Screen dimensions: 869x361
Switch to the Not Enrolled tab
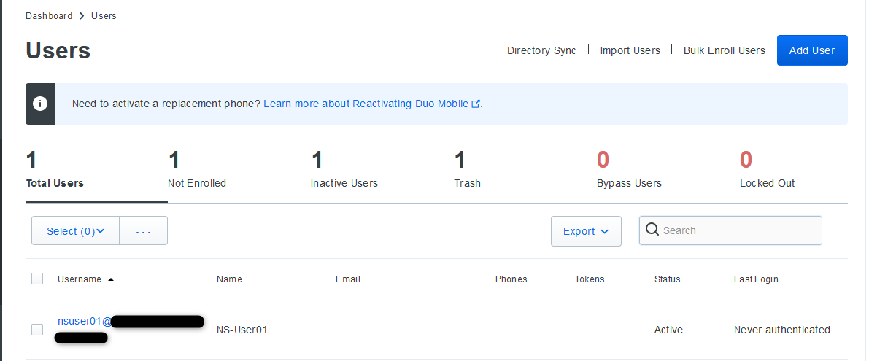click(x=197, y=171)
